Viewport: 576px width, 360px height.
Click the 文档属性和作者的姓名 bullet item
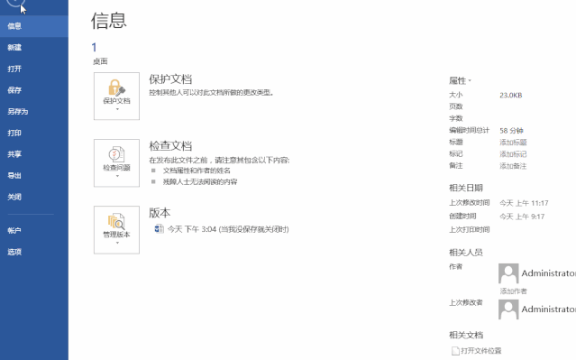[197, 171]
